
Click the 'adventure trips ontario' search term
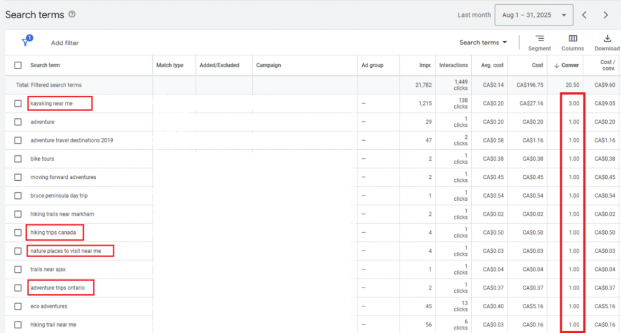(x=58, y=288)
